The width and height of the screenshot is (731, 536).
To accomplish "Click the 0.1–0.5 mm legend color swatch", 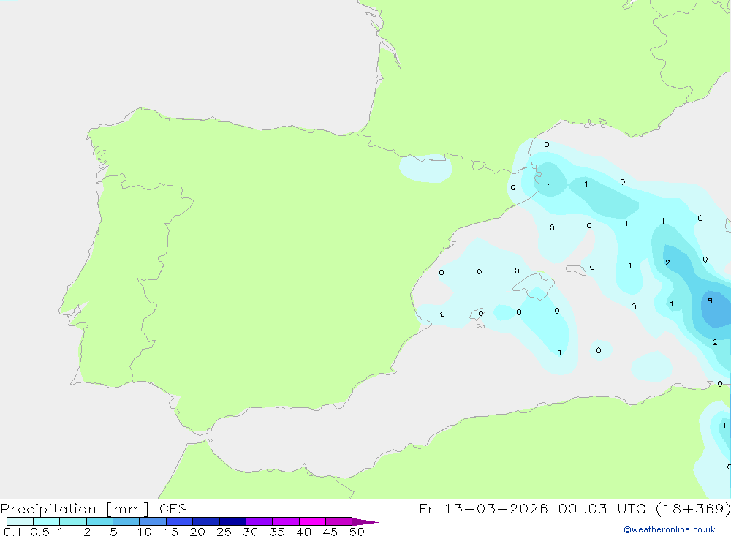I will pos(20,521).
